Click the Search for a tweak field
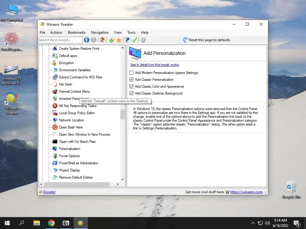This screenshot has height=229, width=306. (60, 40)
